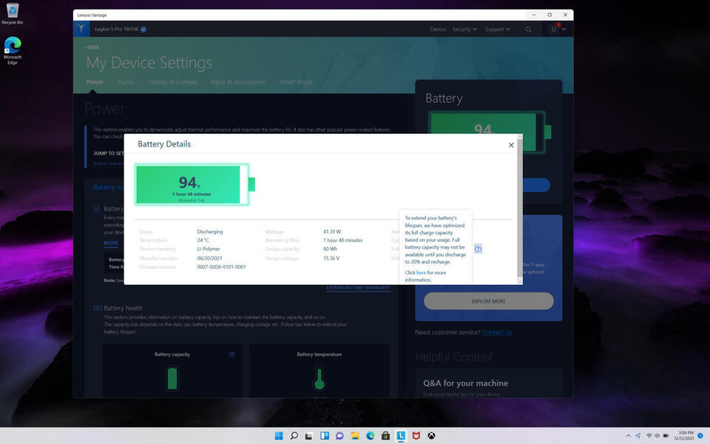The image size is (710, 444).
Task: Expand the Support dropdown menu
Action: pos(498,30)
